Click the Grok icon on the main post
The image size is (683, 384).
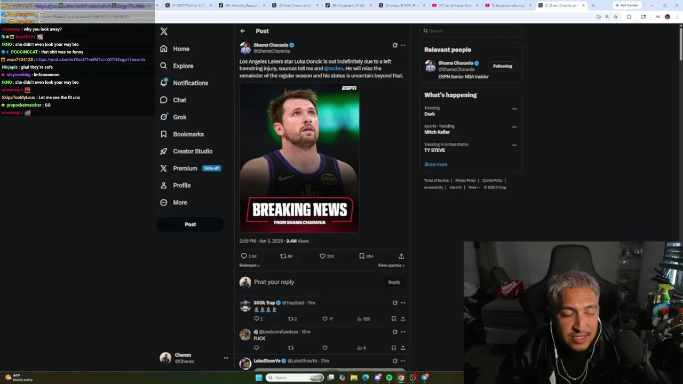[395, 45]
